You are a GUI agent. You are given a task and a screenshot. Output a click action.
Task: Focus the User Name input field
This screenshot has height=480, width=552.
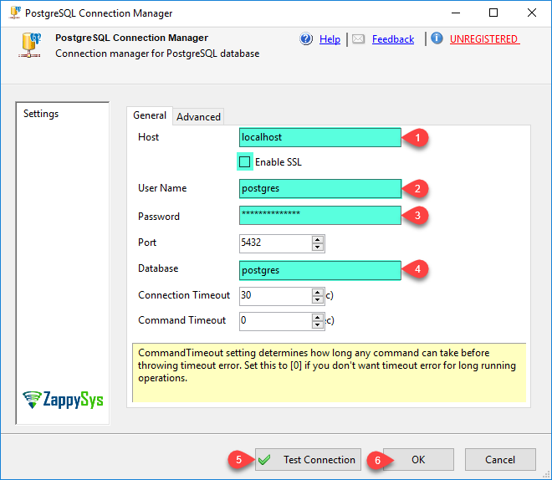point(320,189)
